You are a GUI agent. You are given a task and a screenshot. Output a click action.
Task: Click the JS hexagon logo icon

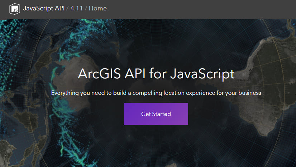point(15,9)
